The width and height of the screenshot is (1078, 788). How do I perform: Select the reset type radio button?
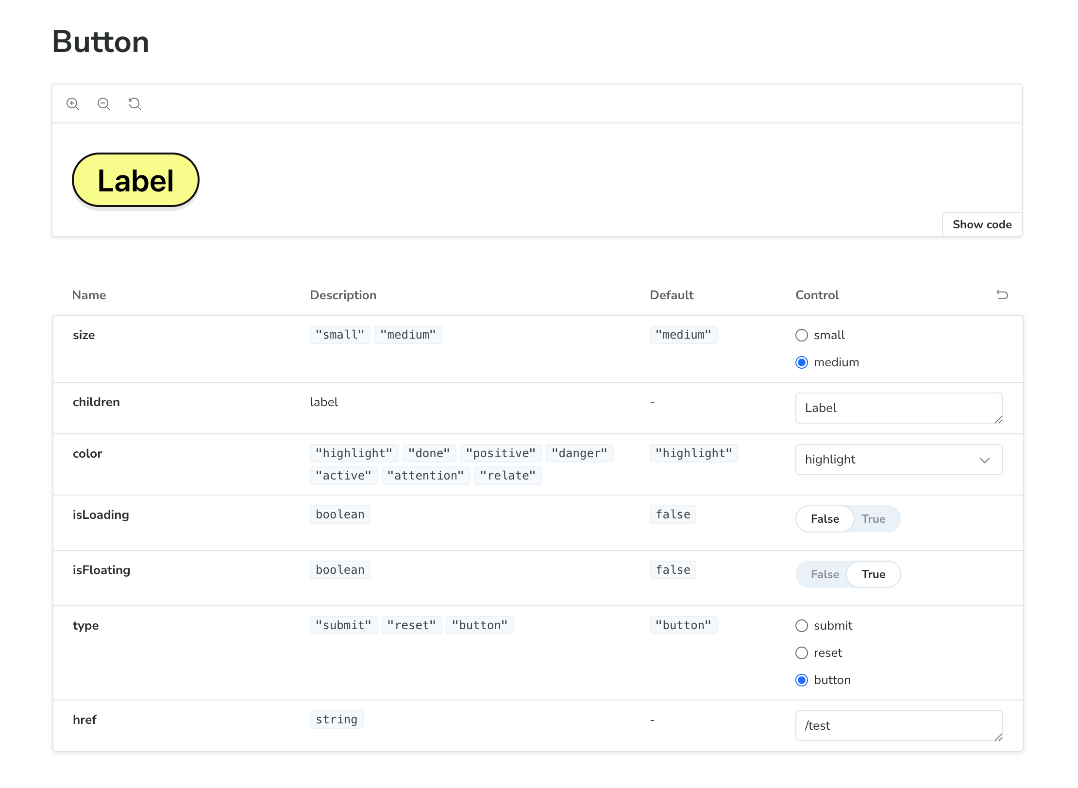pyautogui.click(x=801, y=653)
